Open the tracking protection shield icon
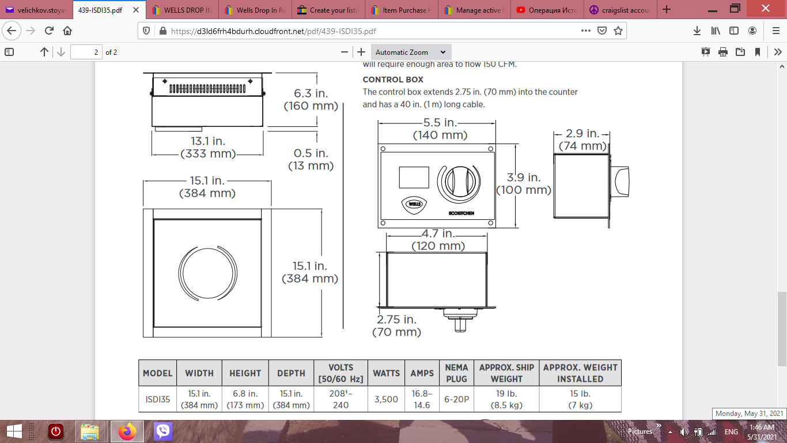Image resolution: width=787 pixels, height=443 pixels. 146,31
